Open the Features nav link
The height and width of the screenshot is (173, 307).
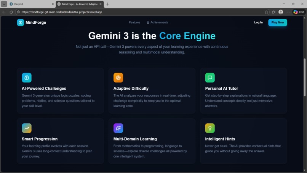coord(134,23)
